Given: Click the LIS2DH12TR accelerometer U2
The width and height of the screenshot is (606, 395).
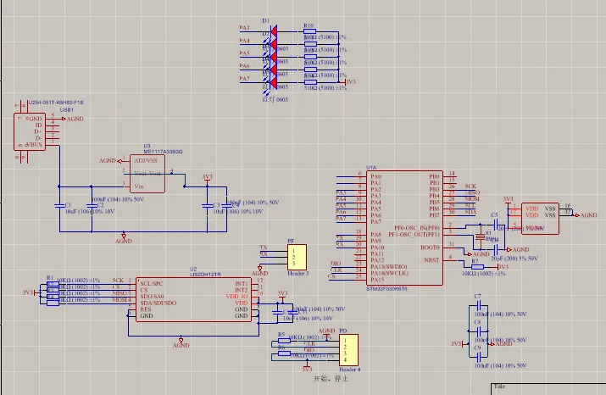Looking at the screenshot, I should [x=194, y=299].
